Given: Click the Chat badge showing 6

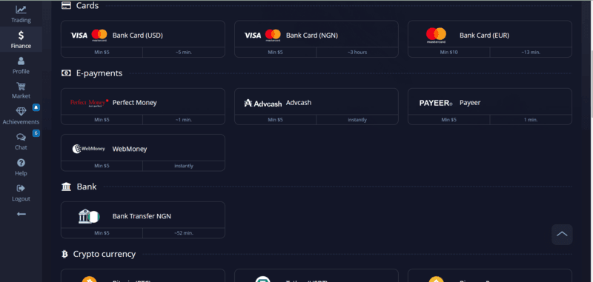Looking at the screenshot, I should [36, 133].
